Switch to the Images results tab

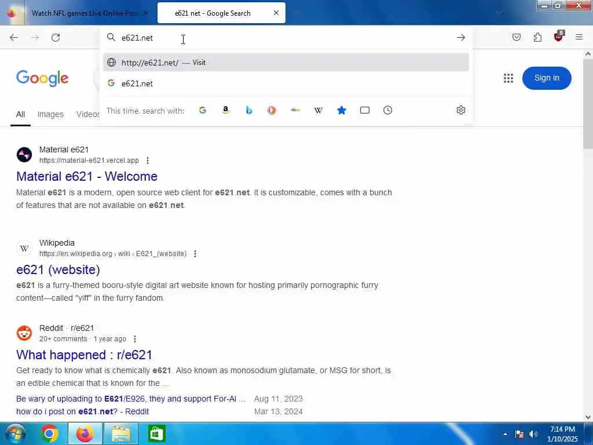[50, 114]
